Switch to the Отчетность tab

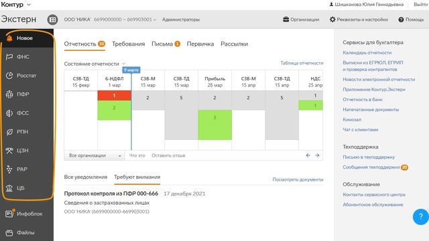tap(84, 44)
